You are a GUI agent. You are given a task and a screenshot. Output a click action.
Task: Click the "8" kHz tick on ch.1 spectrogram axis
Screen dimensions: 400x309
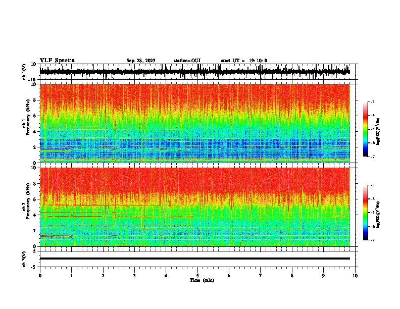pyautogui.click(x=35, y=100)
